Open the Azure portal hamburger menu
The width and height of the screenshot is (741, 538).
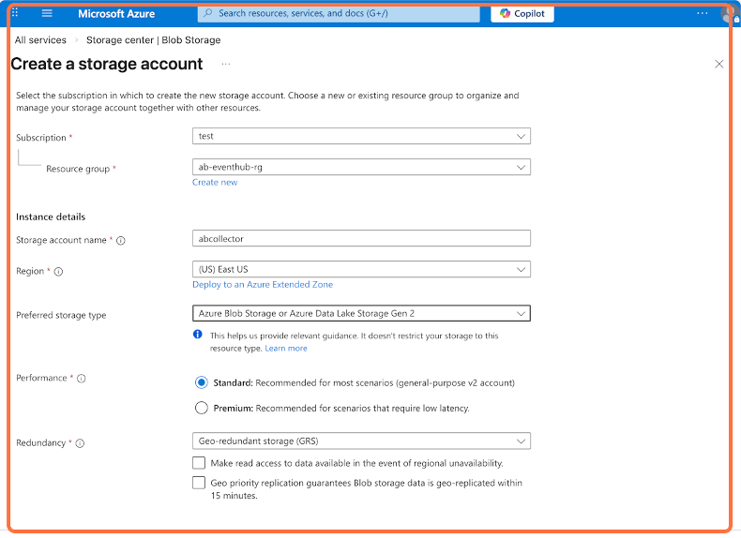(x=47, y=14)
